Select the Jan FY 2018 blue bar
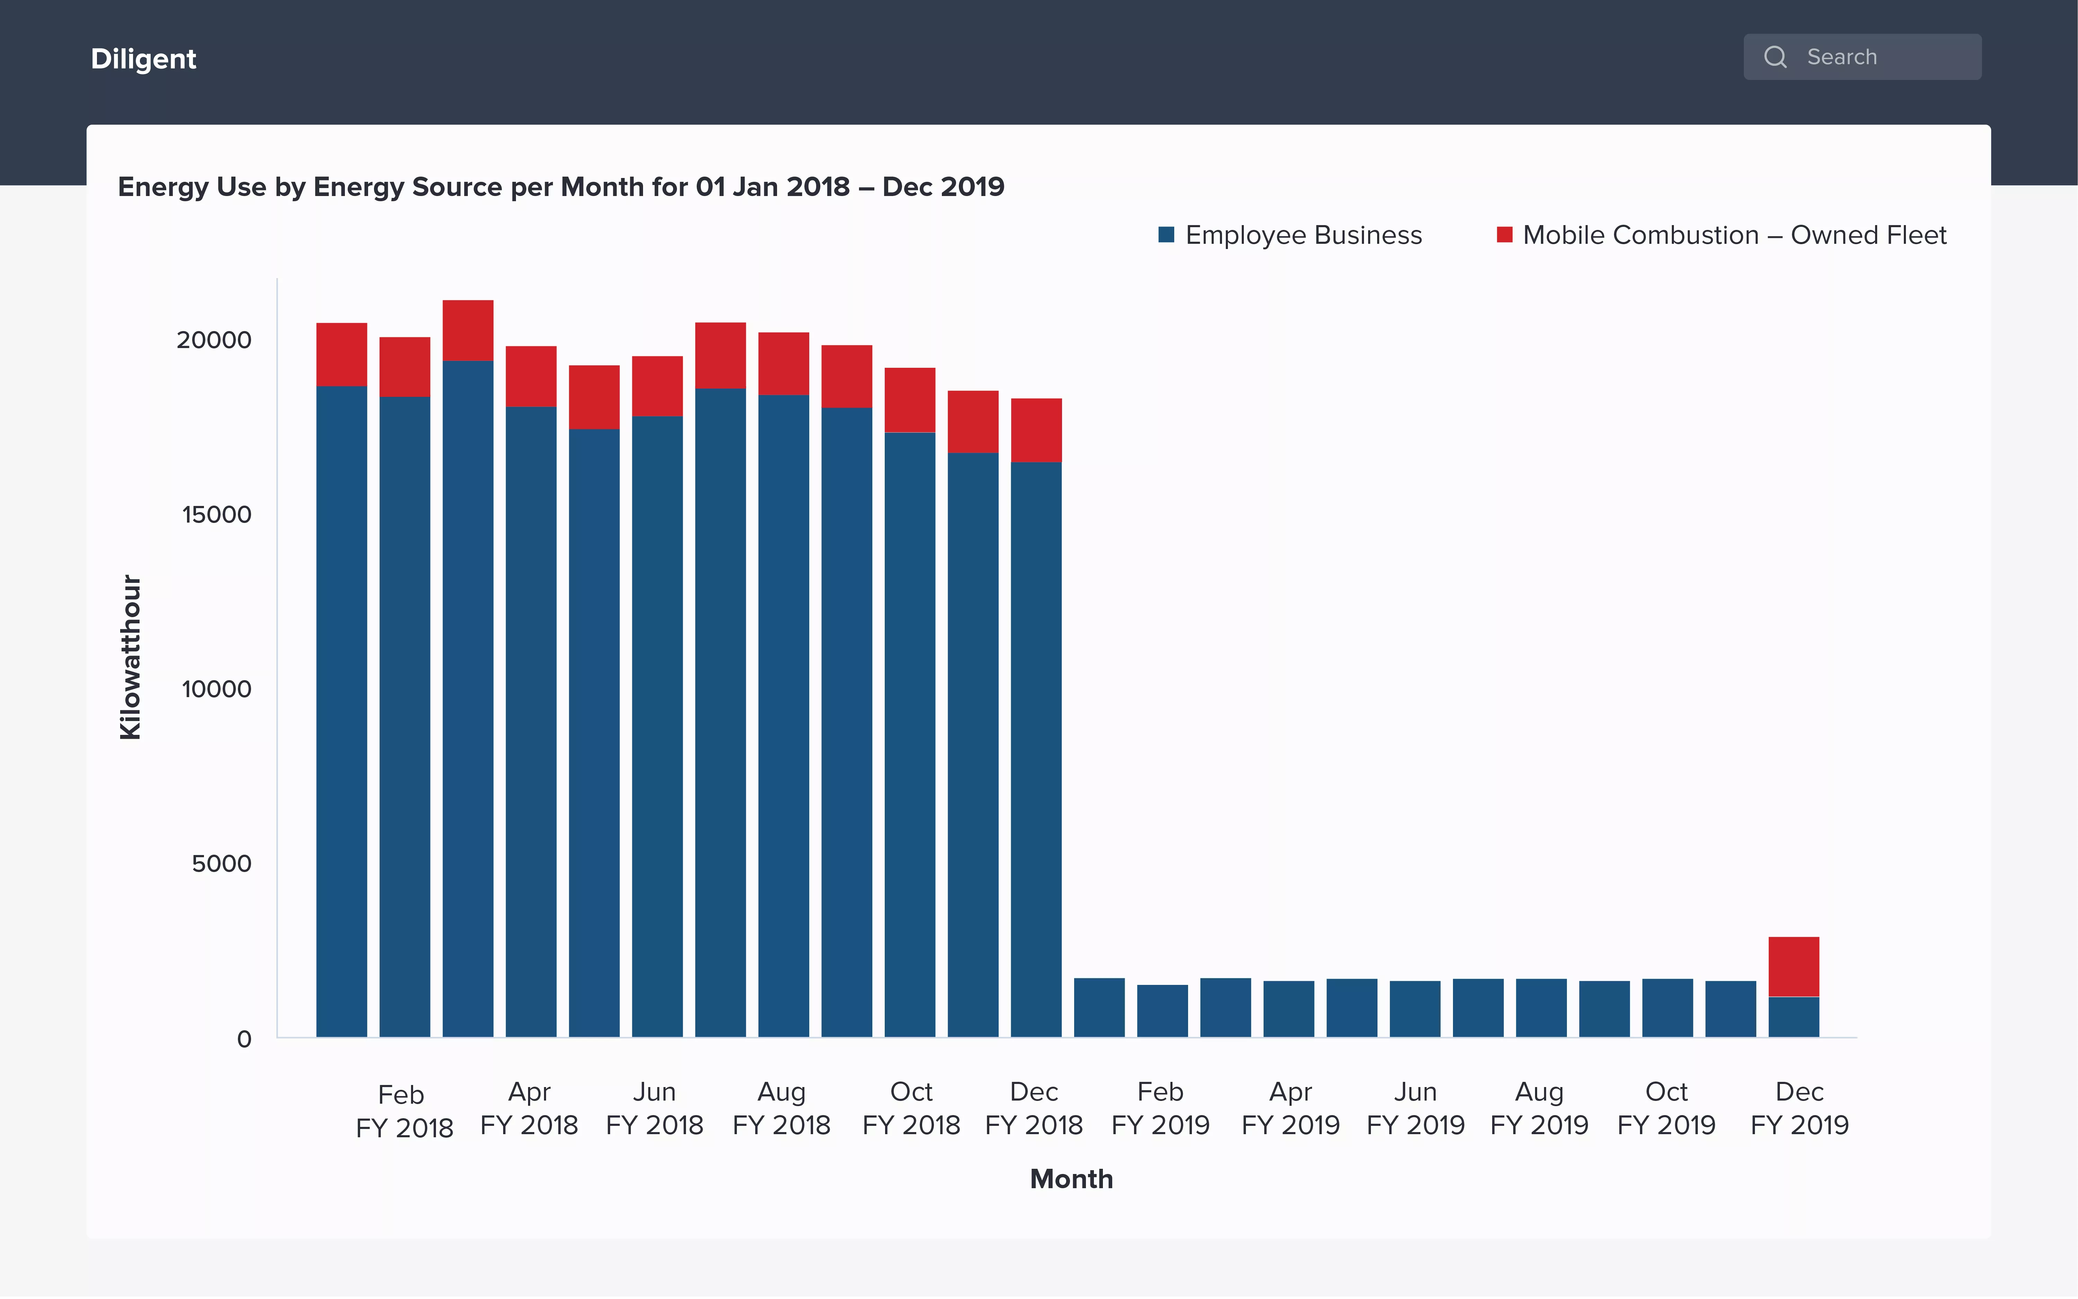This screenshot has width=2078, height=1299. pos(341,711)
